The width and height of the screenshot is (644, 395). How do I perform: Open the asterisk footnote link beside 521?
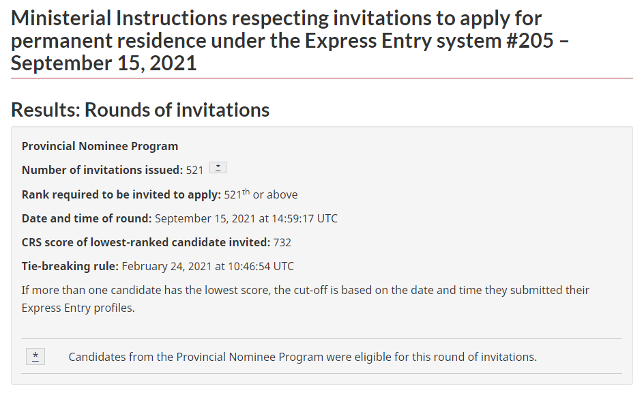(x=218, y=168)
